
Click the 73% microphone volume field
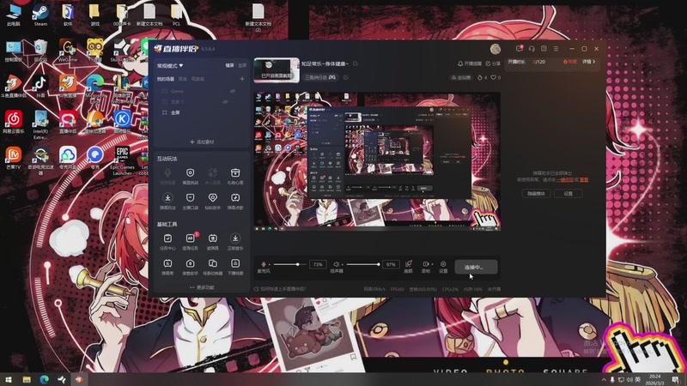318,264
